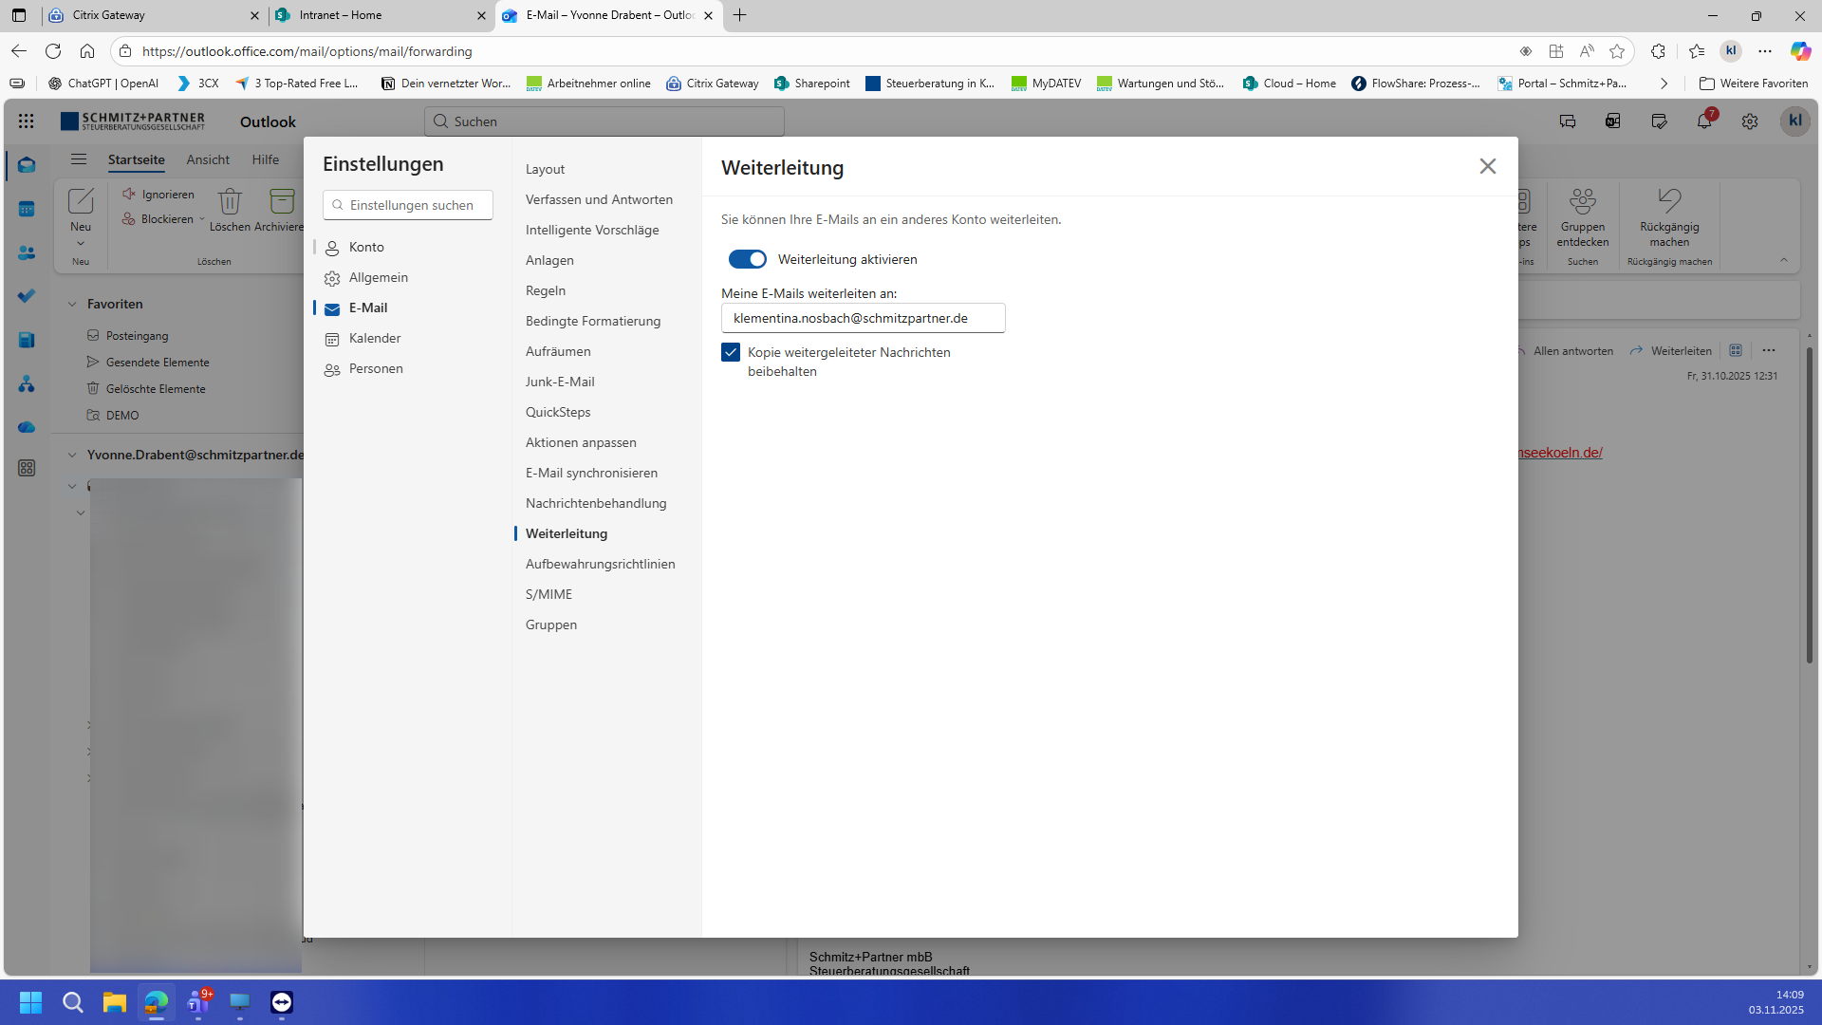Open People icon in left rail
The width and height of the screenshot is (1822, 1025).
(x=27, y=253)
